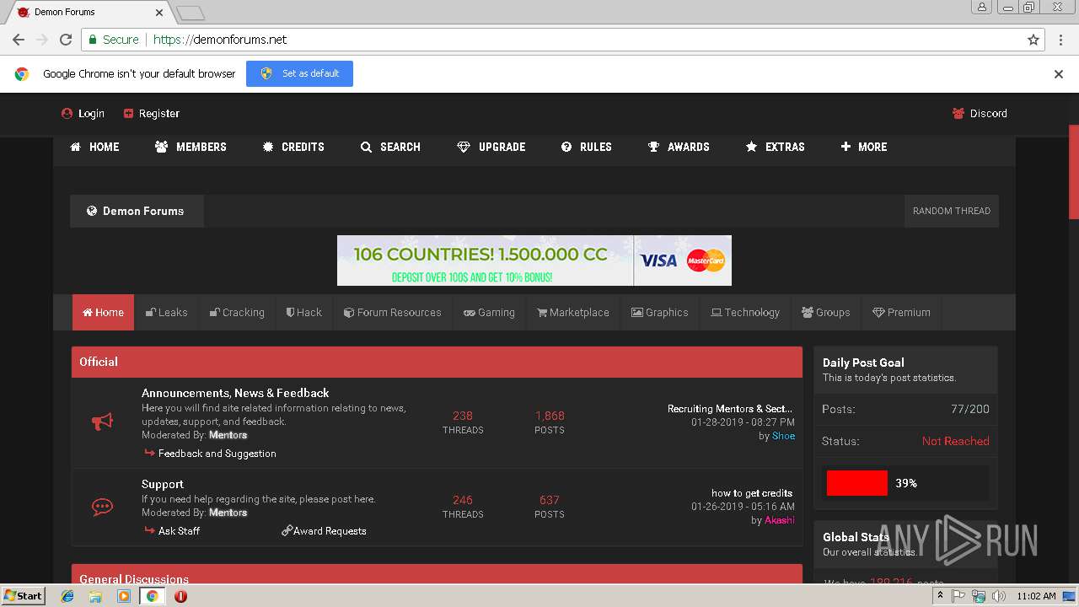1079x607 pixels.
Task: Switch to the Gaming tab
Action: coord(489,312)
